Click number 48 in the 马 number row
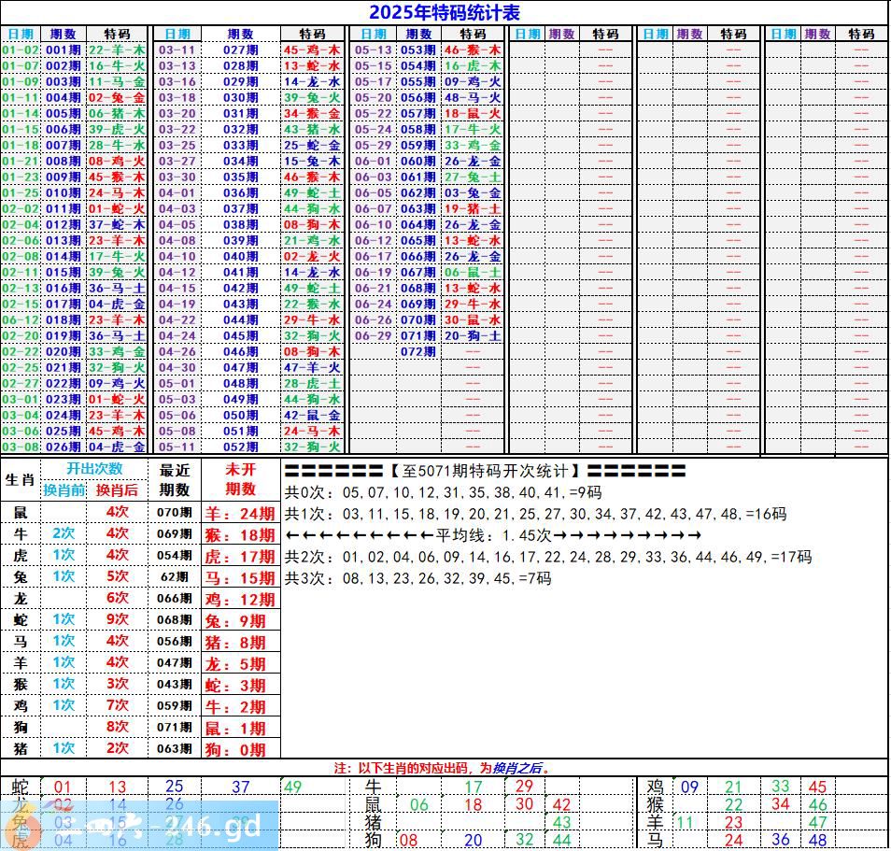The image size is (891, 851). pos(817,840)
